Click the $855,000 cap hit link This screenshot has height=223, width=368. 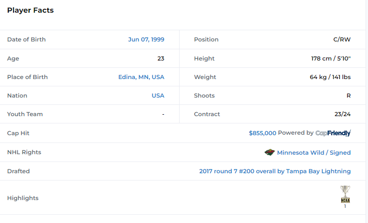[x=262, y=133]
